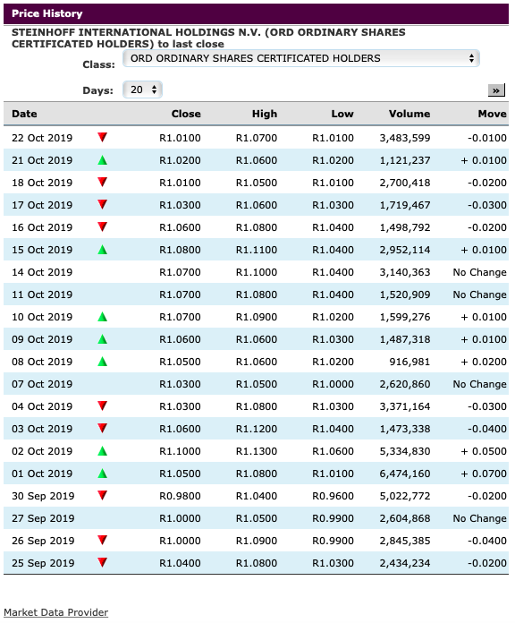515x623 pixels.
Task: Click the double-arrow next button
Action: click(x=496, y=90)
